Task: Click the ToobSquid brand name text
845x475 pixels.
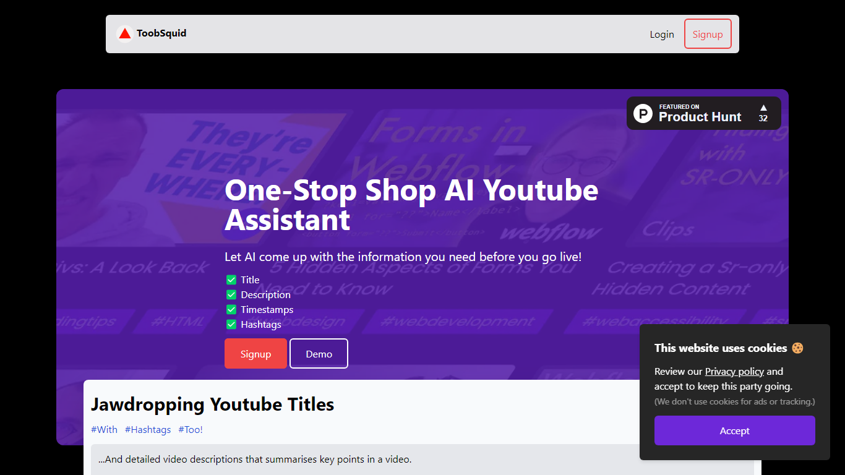Action: point(161,33)
